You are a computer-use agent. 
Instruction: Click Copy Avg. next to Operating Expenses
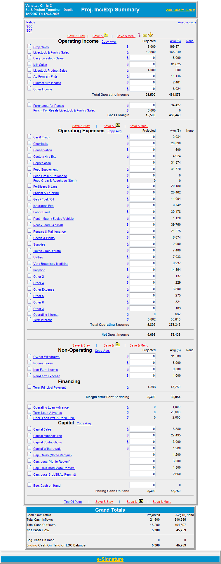pos(115,131)
